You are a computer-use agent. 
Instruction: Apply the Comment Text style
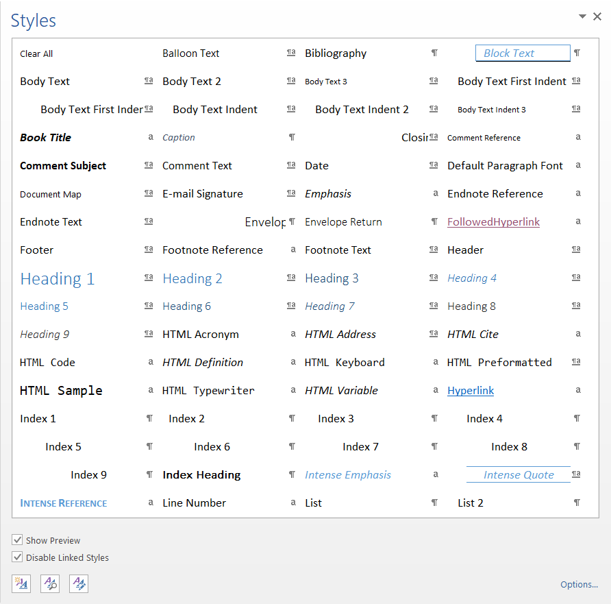[x=197, y=166]
